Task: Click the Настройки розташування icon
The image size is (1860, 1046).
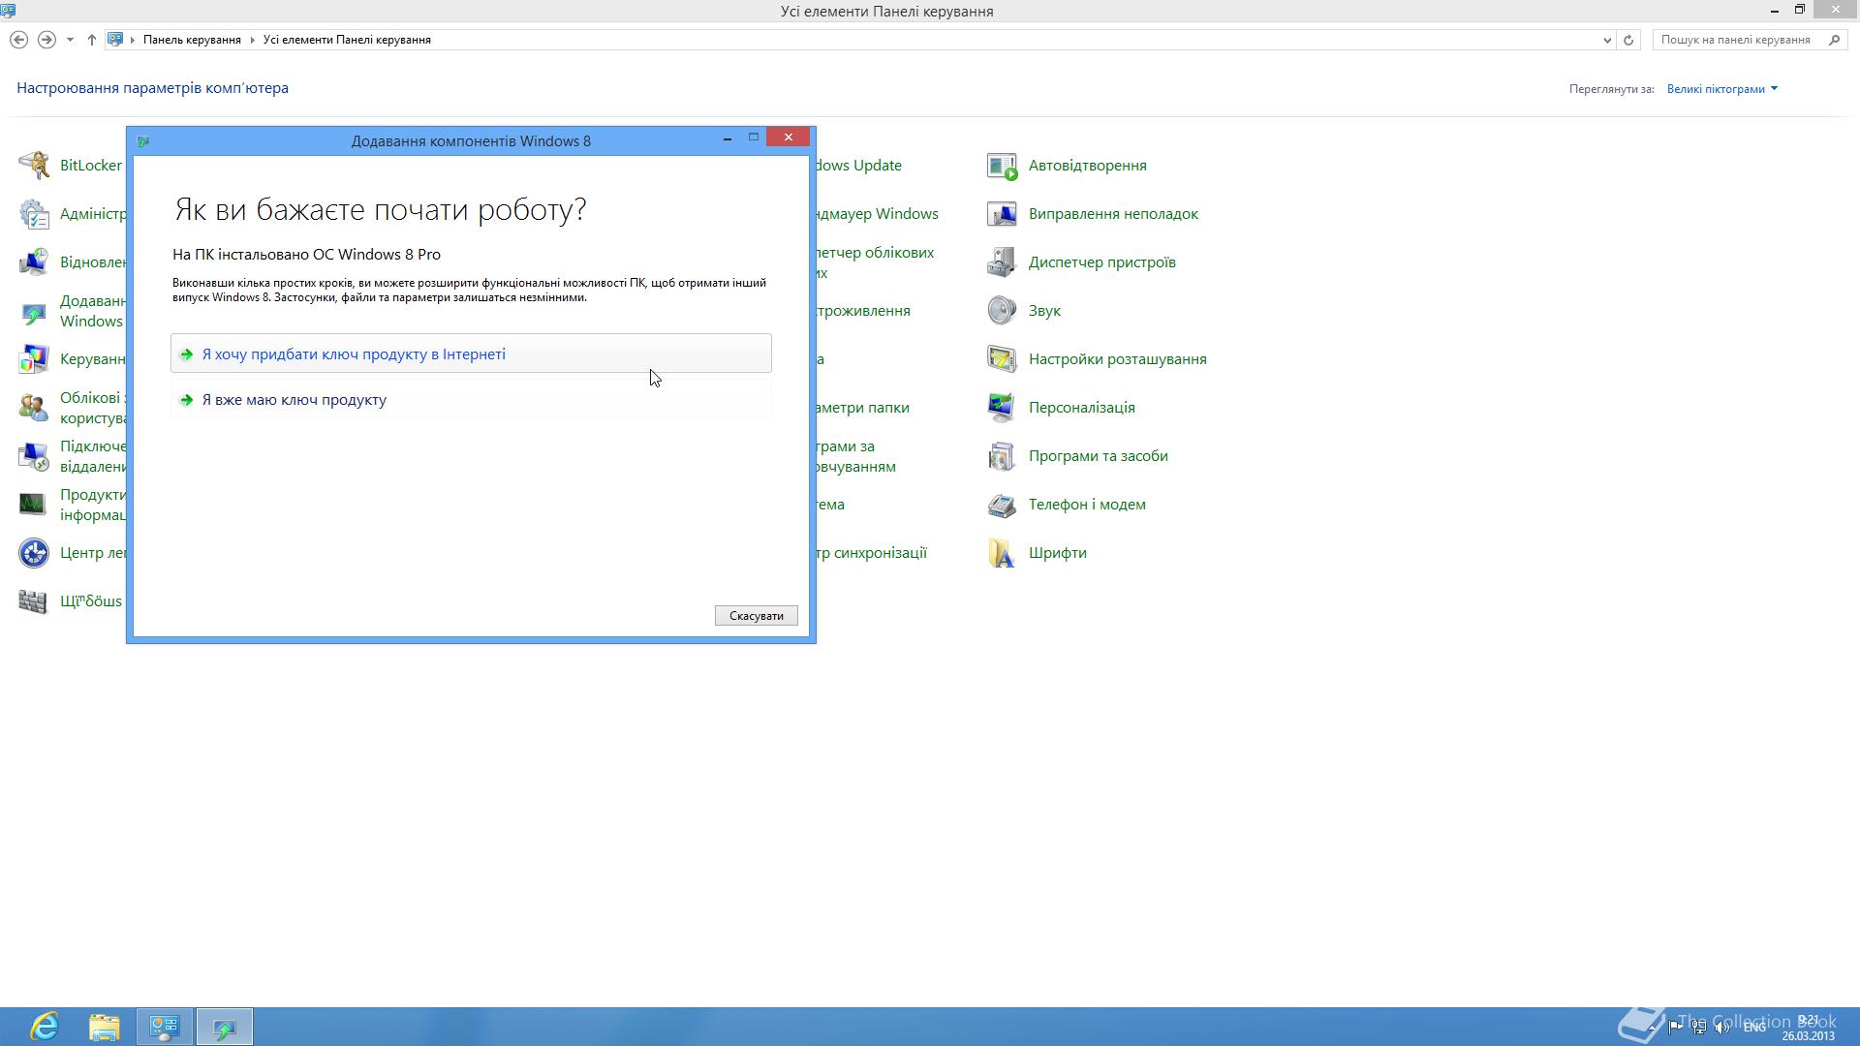Action: [x=1002, y=359]
